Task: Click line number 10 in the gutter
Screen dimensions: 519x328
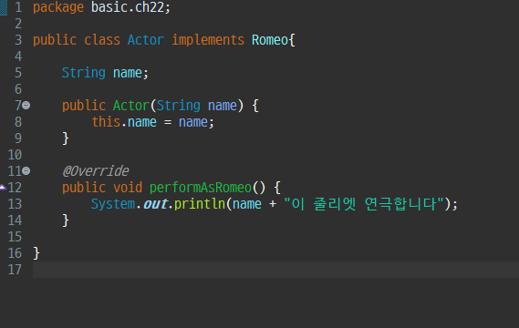Action: (x=15, y=155)
